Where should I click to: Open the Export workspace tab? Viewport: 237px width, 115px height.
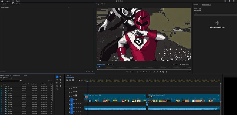(x=18, y=1)
